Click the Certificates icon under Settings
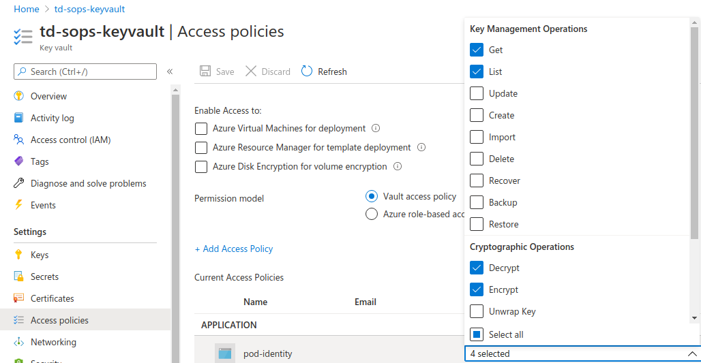The image size is (701, 363). coord(19,298)
